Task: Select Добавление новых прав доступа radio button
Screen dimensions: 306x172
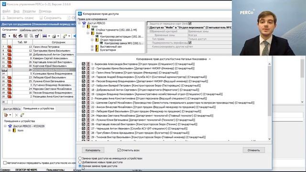Action: [x=80, y=162]
